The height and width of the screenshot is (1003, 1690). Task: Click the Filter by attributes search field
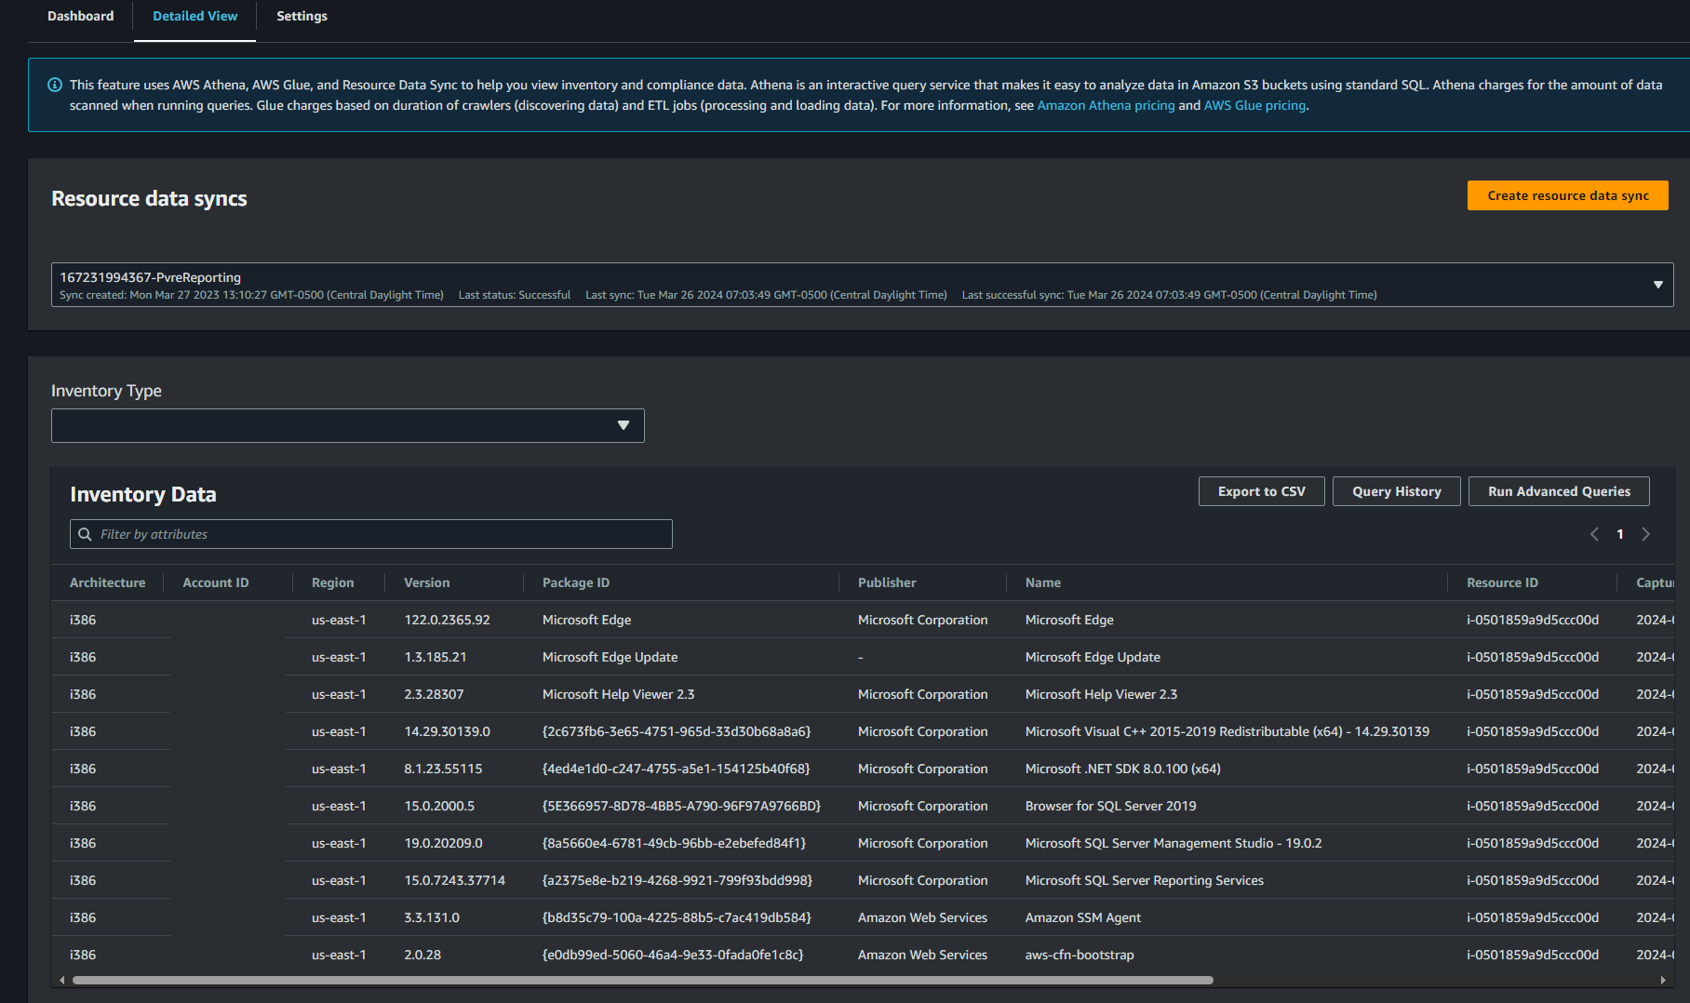click(371, 534)
